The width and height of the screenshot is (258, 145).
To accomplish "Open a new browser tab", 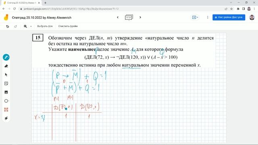I will (x=45, y=3).
